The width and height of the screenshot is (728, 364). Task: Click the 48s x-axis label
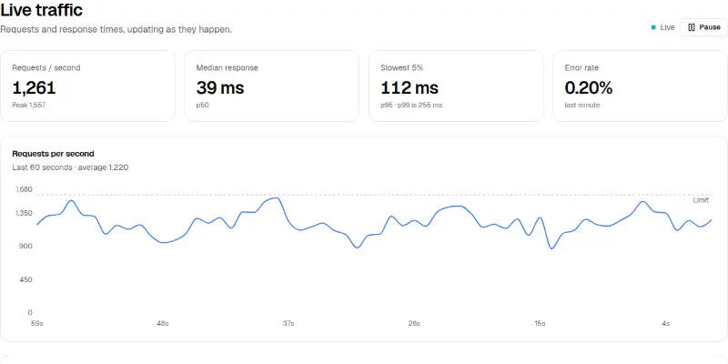click(163, 323)
